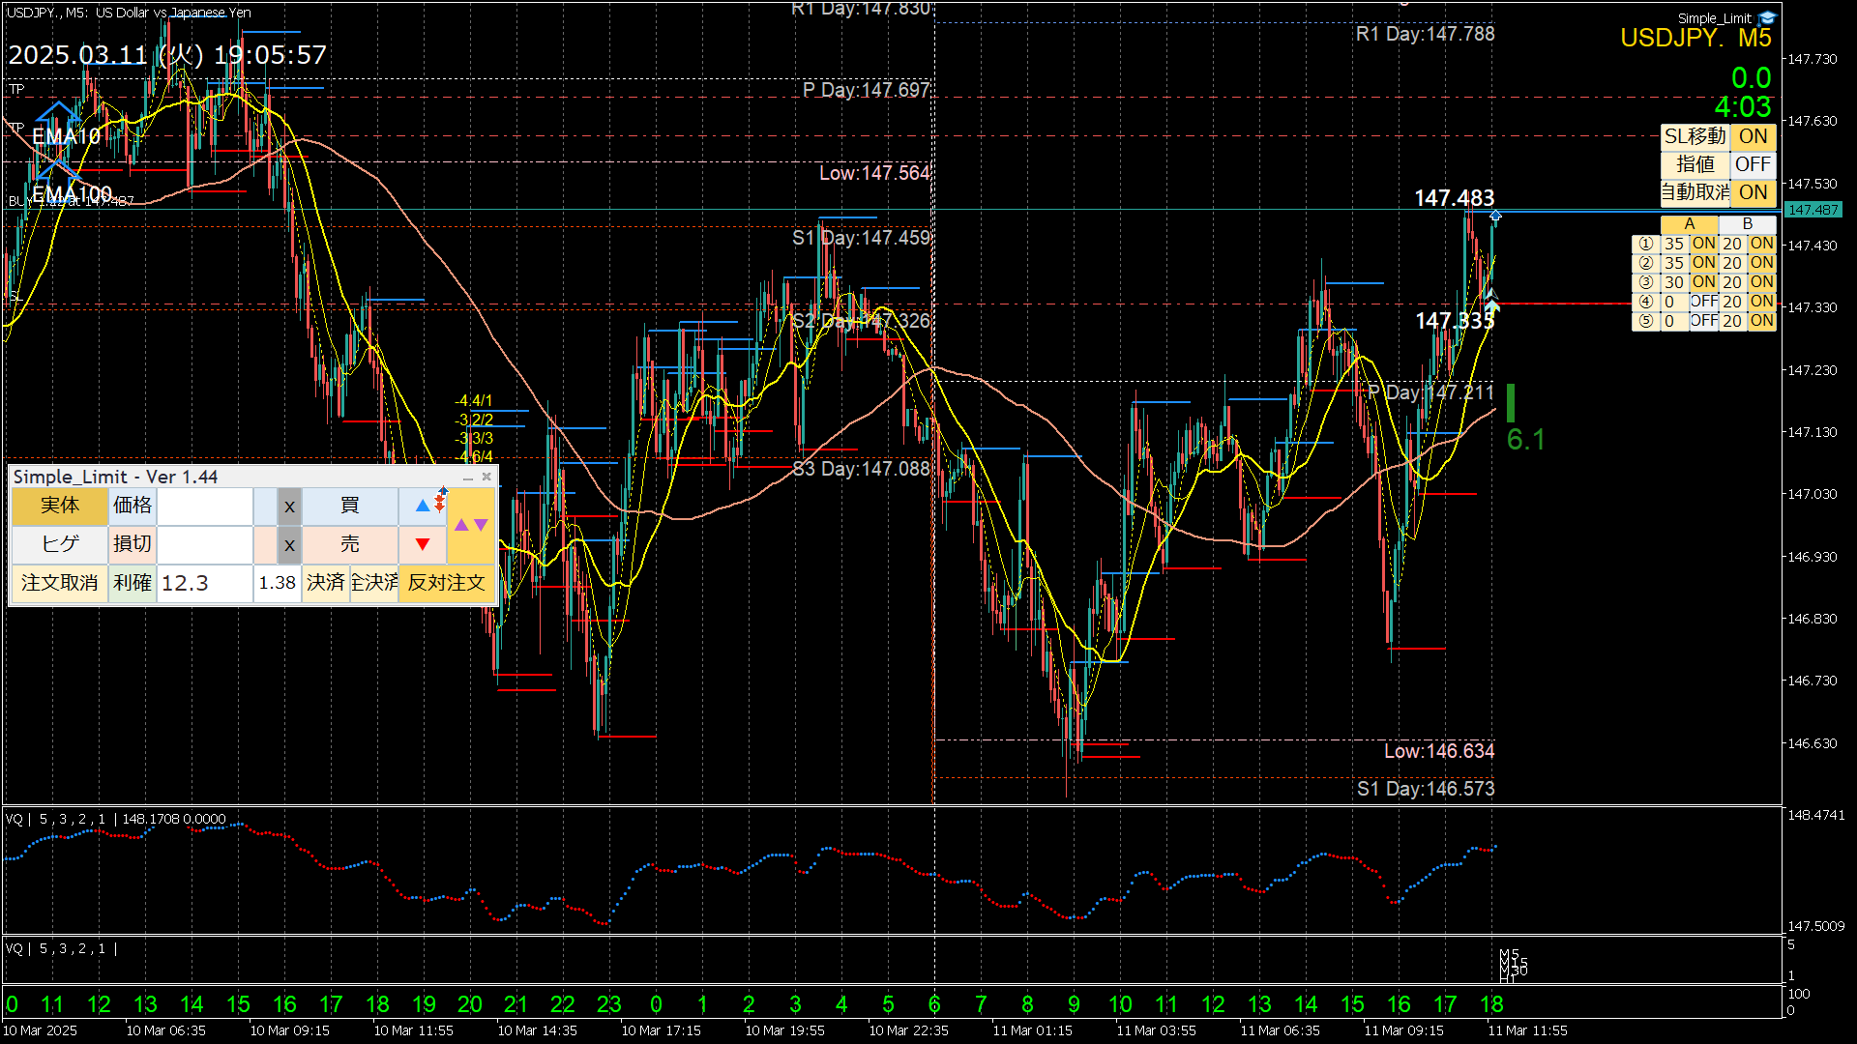Click the 注文取消 cancel order button

pos(60,583)
